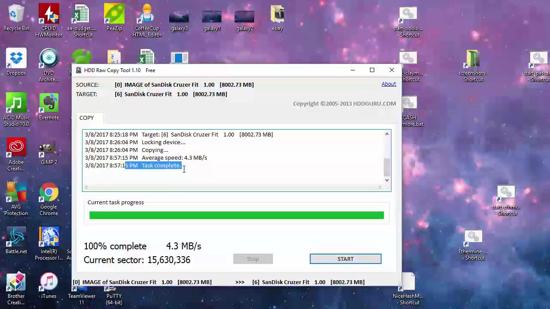Click the SOURCE image description text
This screenshot has height=309, width=550.
pos(184,85)
